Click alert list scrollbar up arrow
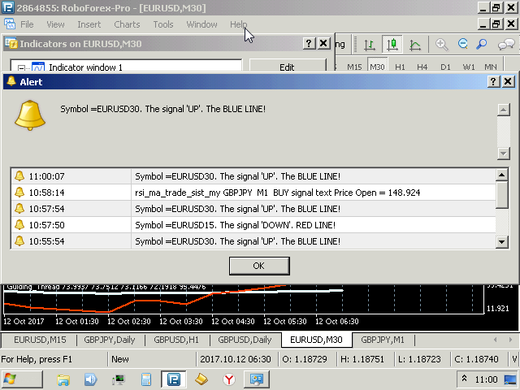 (x=502, y=175)
